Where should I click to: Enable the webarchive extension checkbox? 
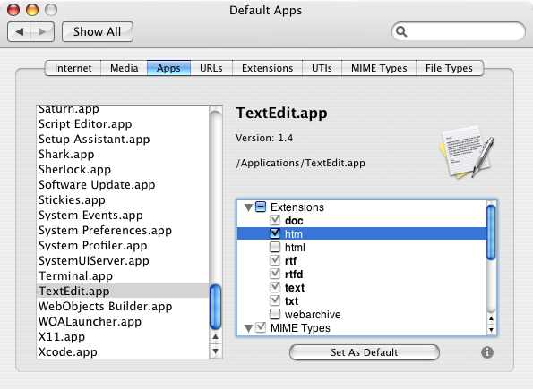[275, 314]
